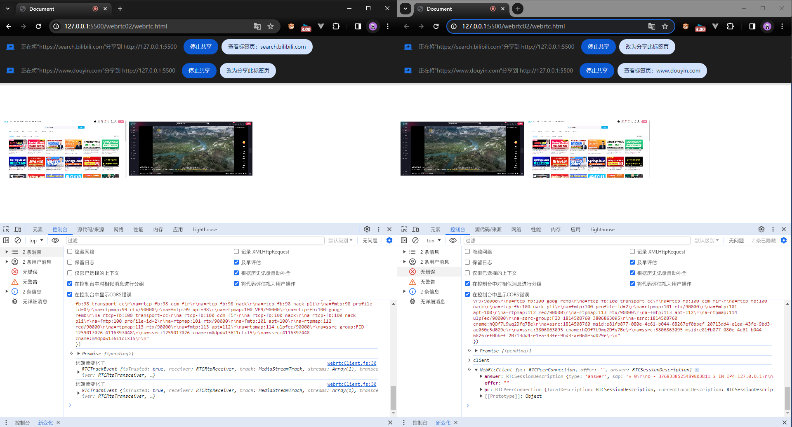Click 停止共享 for douyin in the right window
Image resolution: width=792 pixels, height=427 pixels.
point(596,70)
